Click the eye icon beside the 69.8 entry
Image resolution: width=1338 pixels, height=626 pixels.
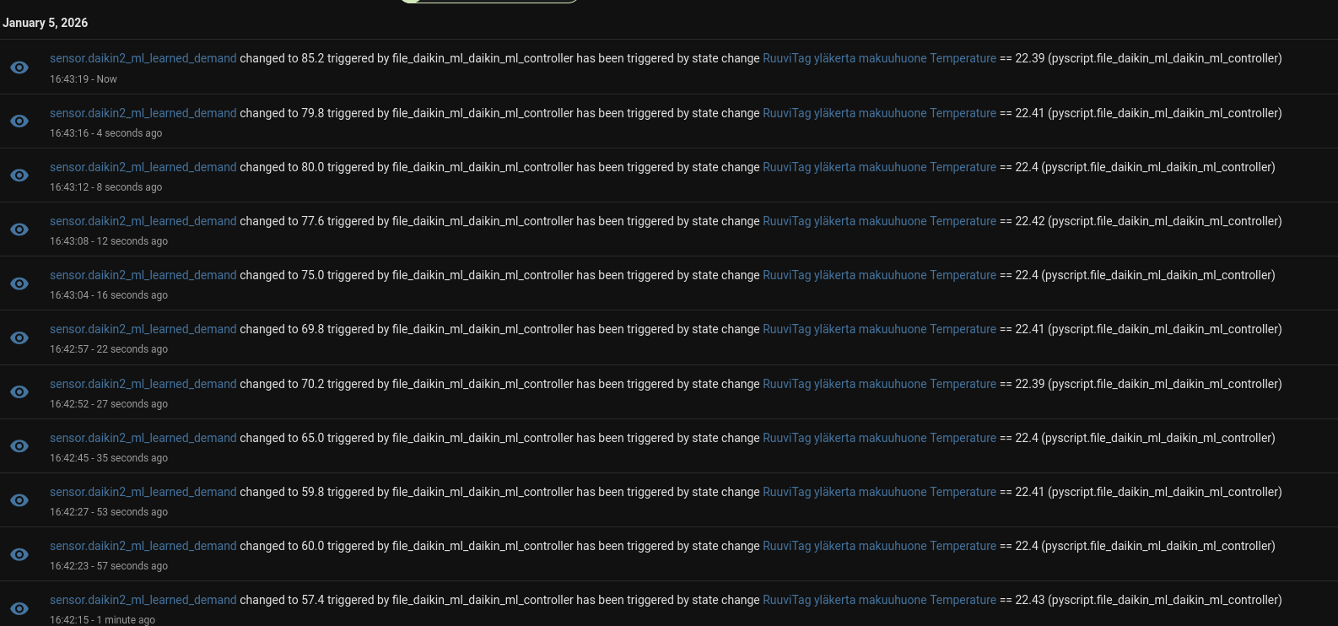[x=19, y=337]
